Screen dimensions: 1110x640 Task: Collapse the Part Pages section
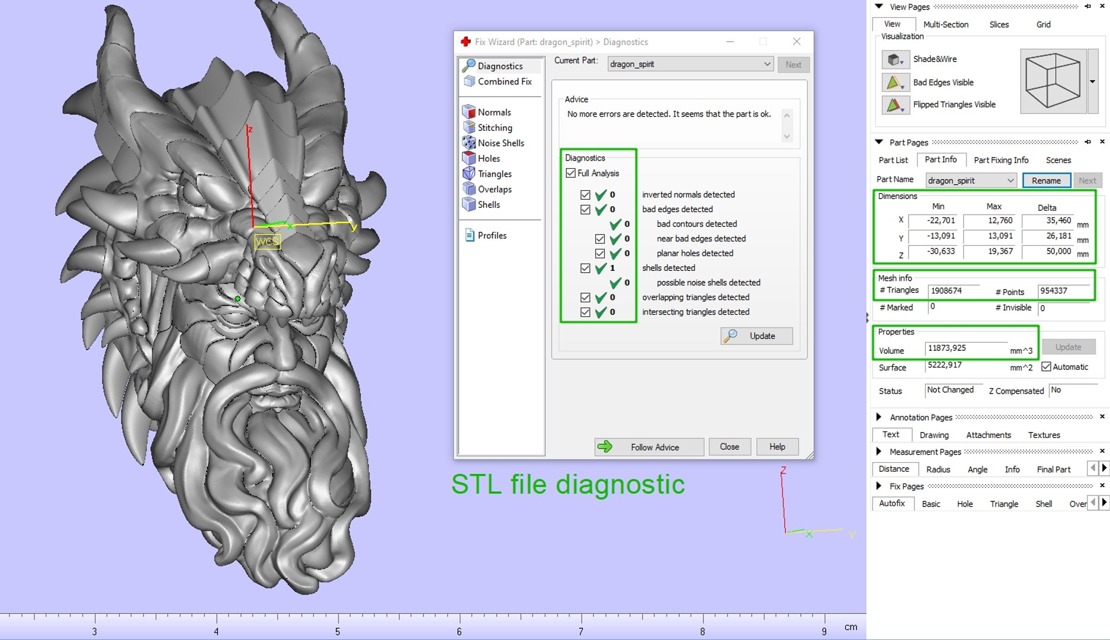(879, 142)
